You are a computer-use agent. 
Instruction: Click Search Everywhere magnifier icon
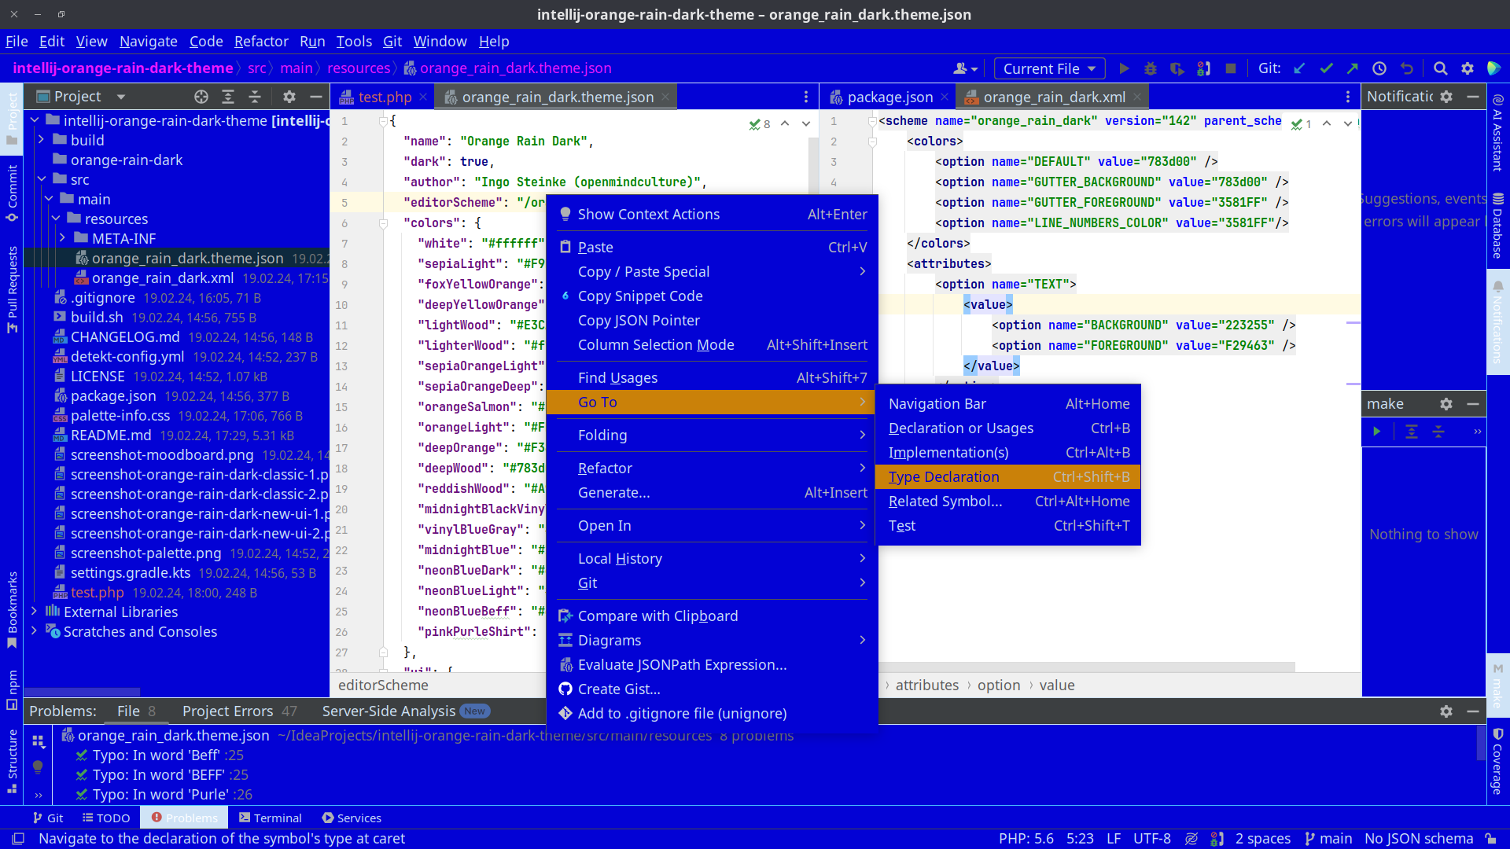1441,68
